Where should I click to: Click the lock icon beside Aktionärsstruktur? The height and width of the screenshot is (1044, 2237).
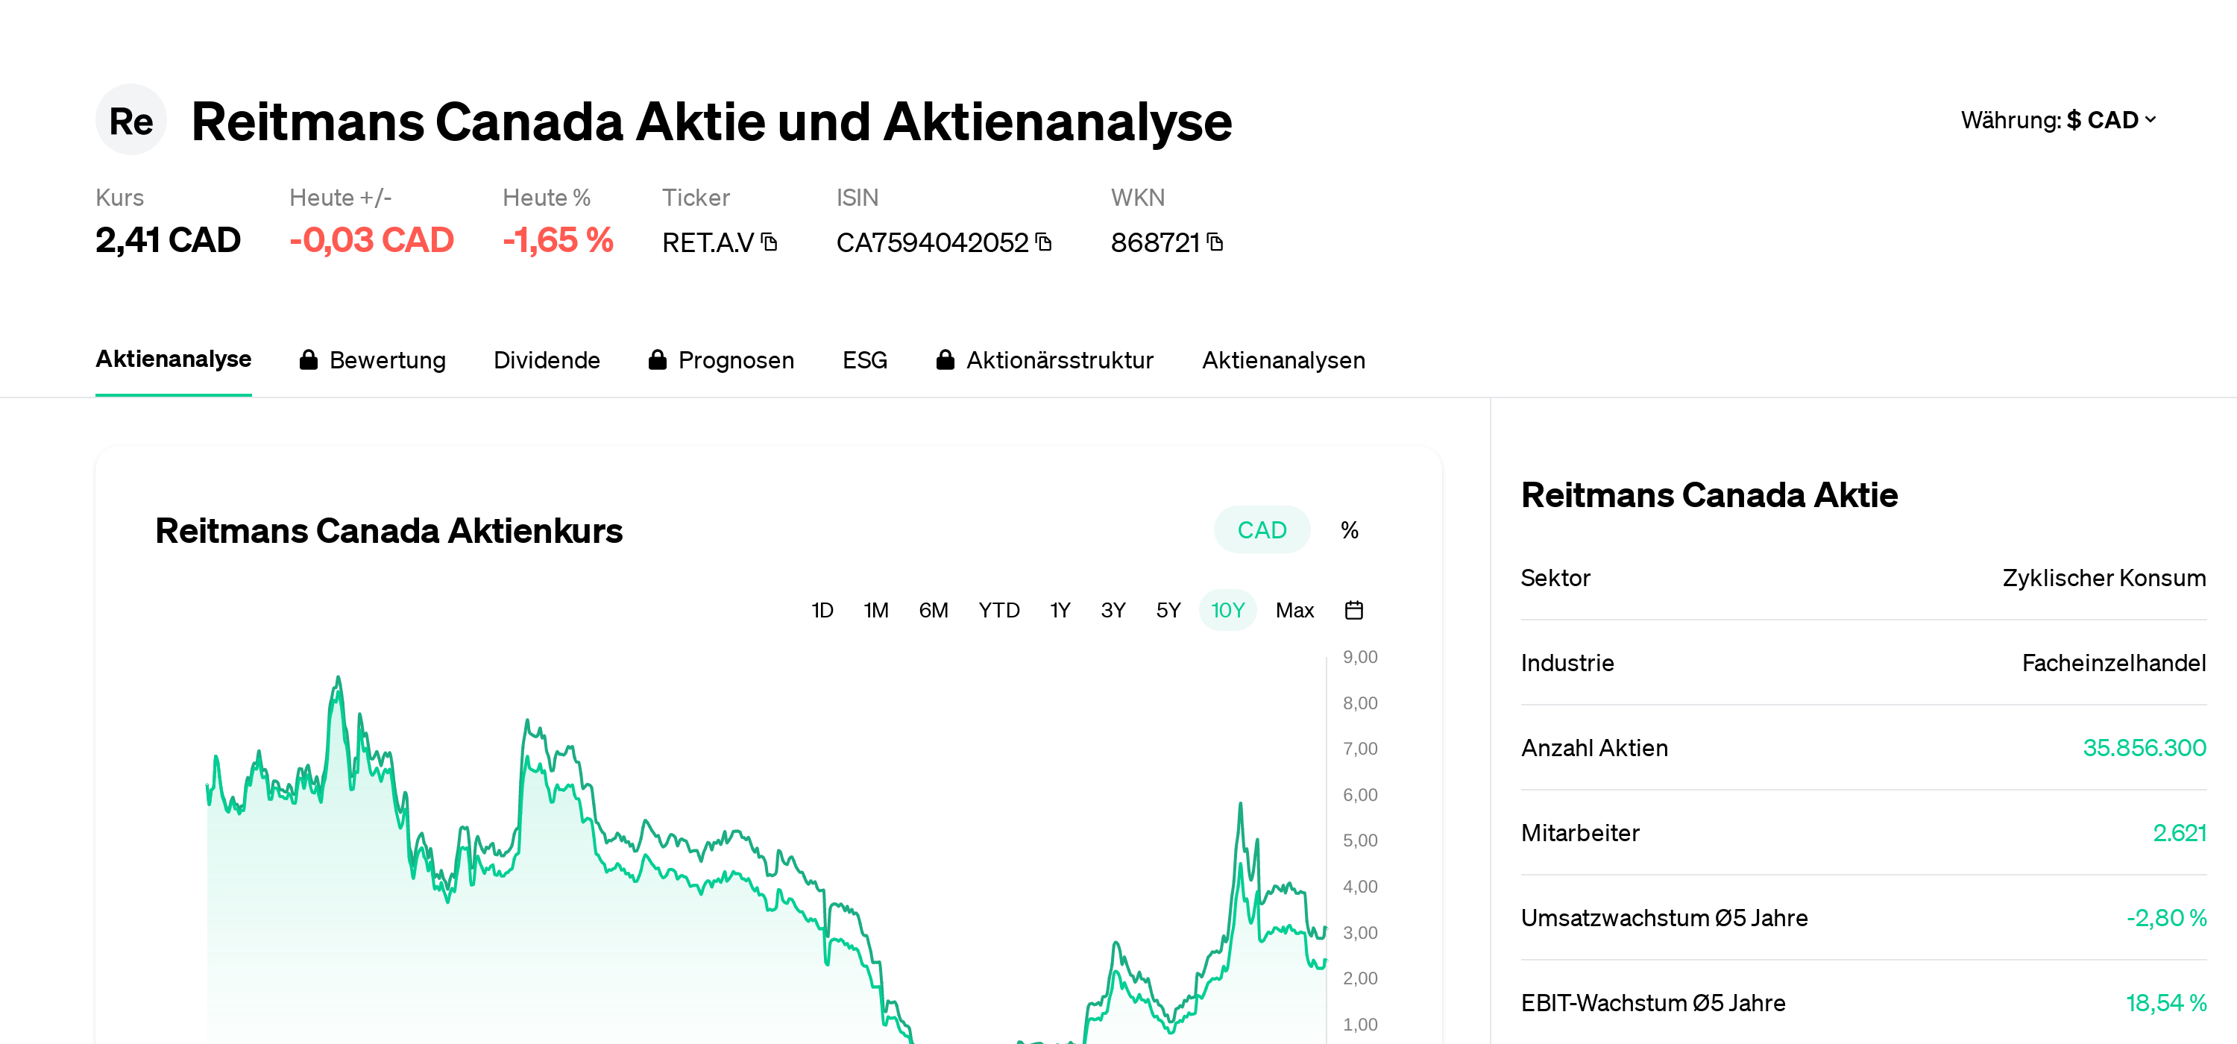[946, 359]
